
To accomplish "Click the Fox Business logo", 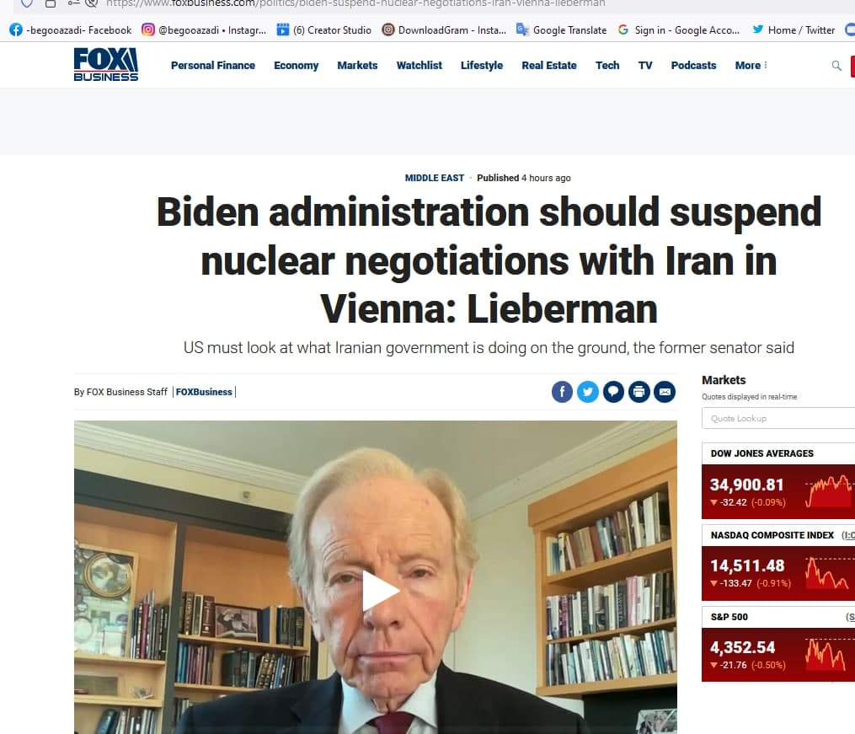I will [106, 64].
